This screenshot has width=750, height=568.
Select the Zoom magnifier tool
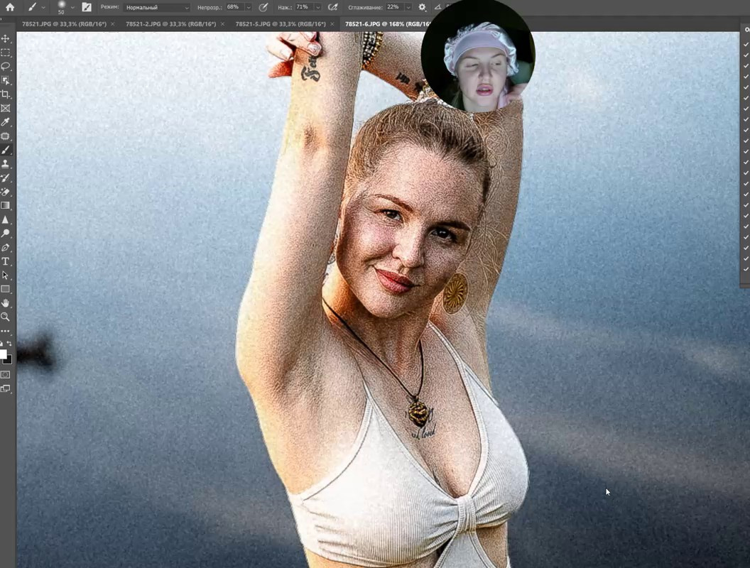click(5, 317)
